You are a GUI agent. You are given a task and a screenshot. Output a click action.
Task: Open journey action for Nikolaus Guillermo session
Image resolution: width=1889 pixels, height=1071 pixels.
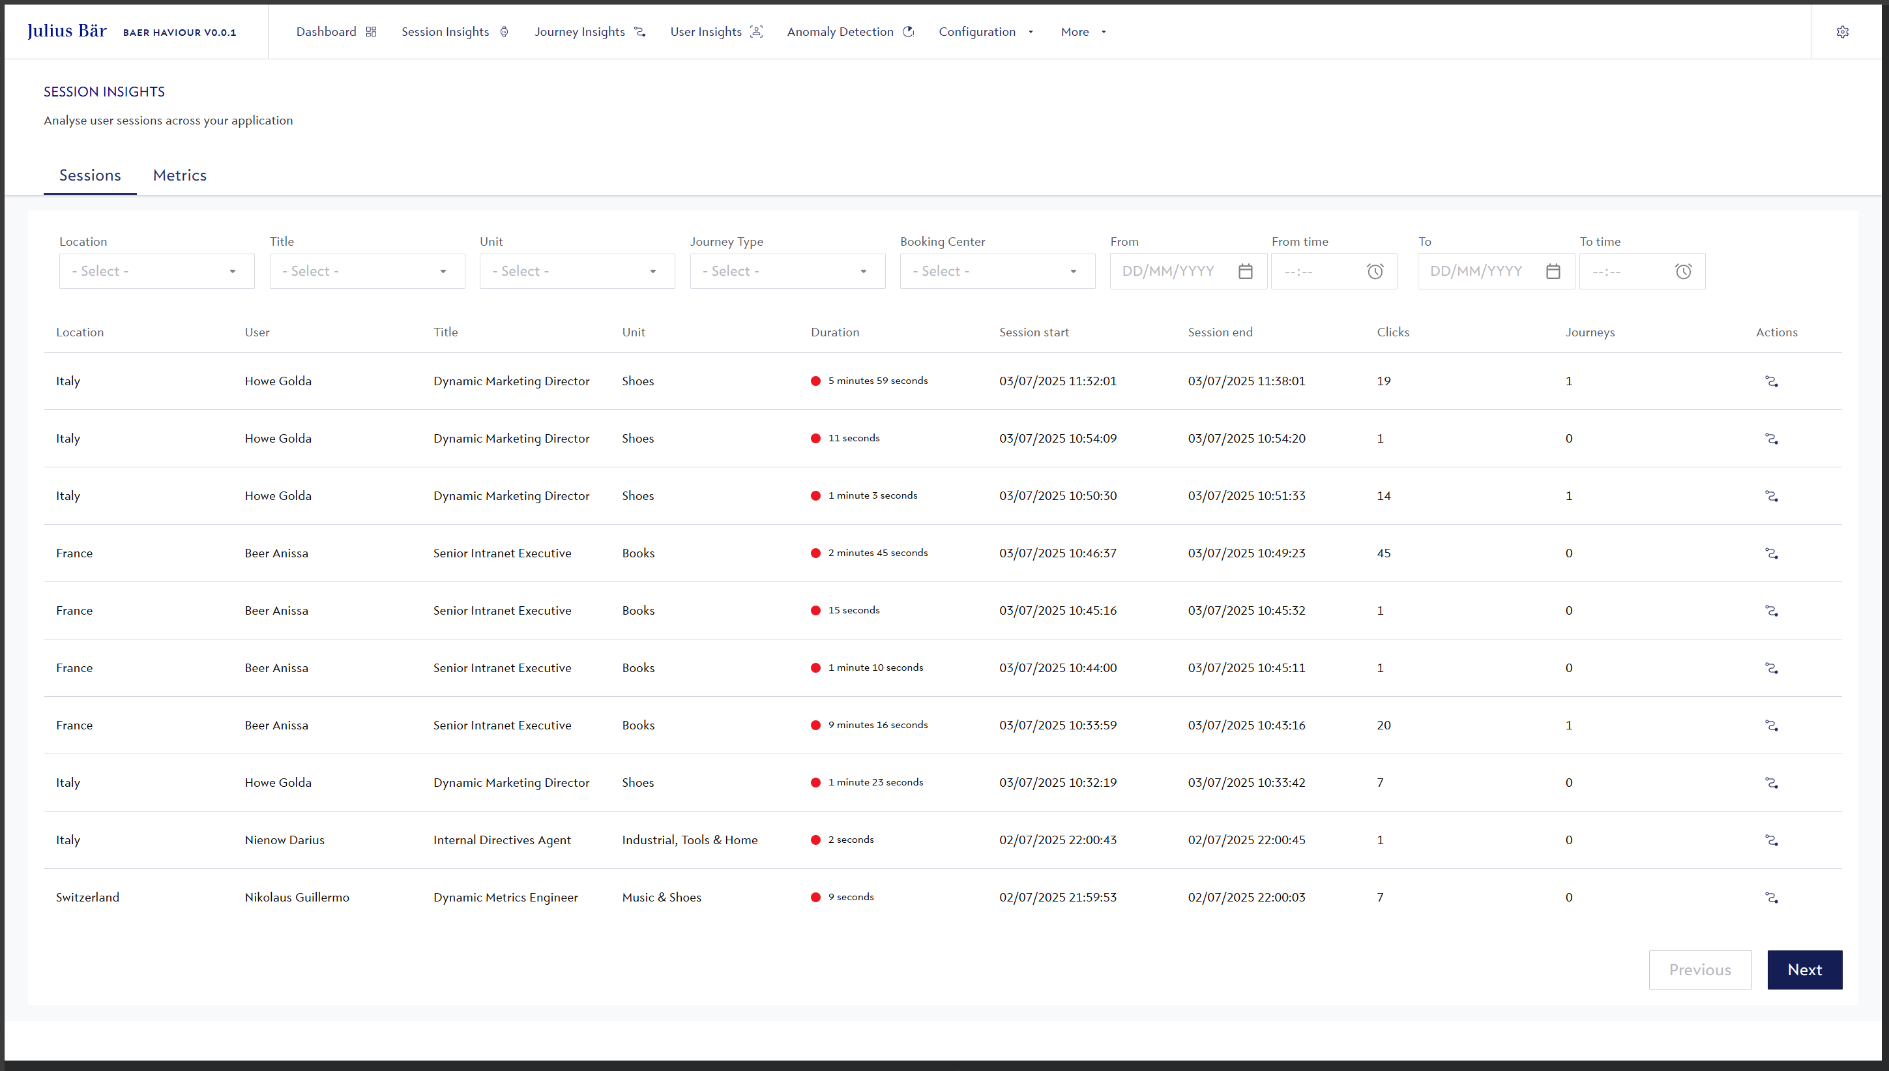coord(1772,898)
